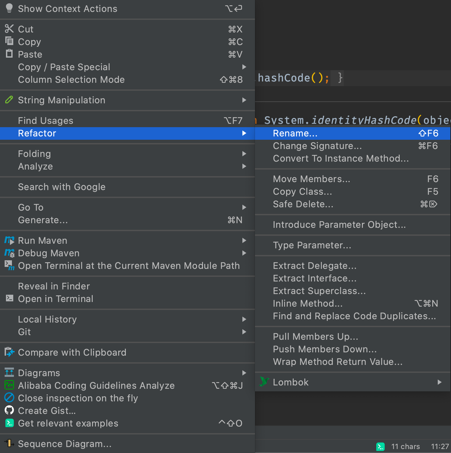
Task: Choose Extract Interface… refactoring option
Action: [315, 278]
